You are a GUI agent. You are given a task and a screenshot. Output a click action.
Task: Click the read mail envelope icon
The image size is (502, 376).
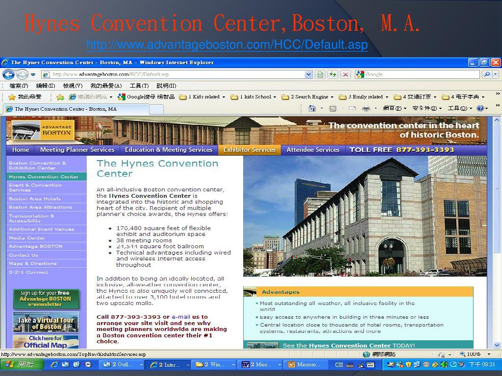352,108
